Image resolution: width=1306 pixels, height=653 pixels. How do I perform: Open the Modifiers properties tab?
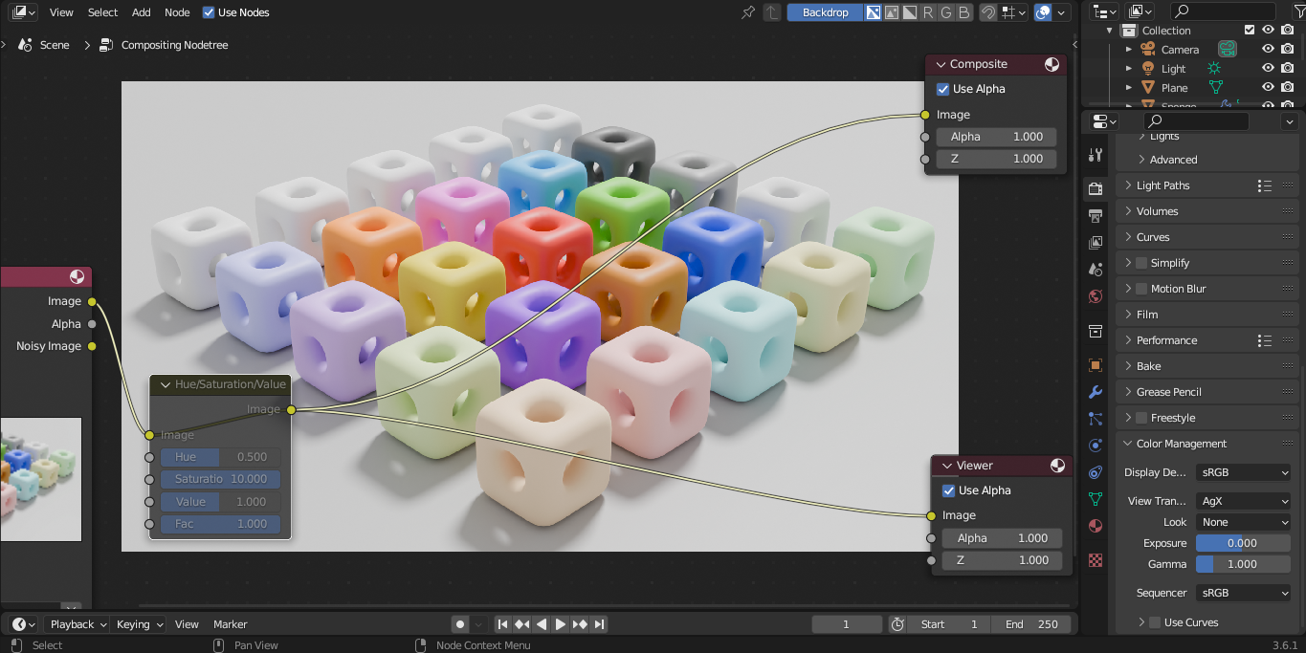[1096, 392]
